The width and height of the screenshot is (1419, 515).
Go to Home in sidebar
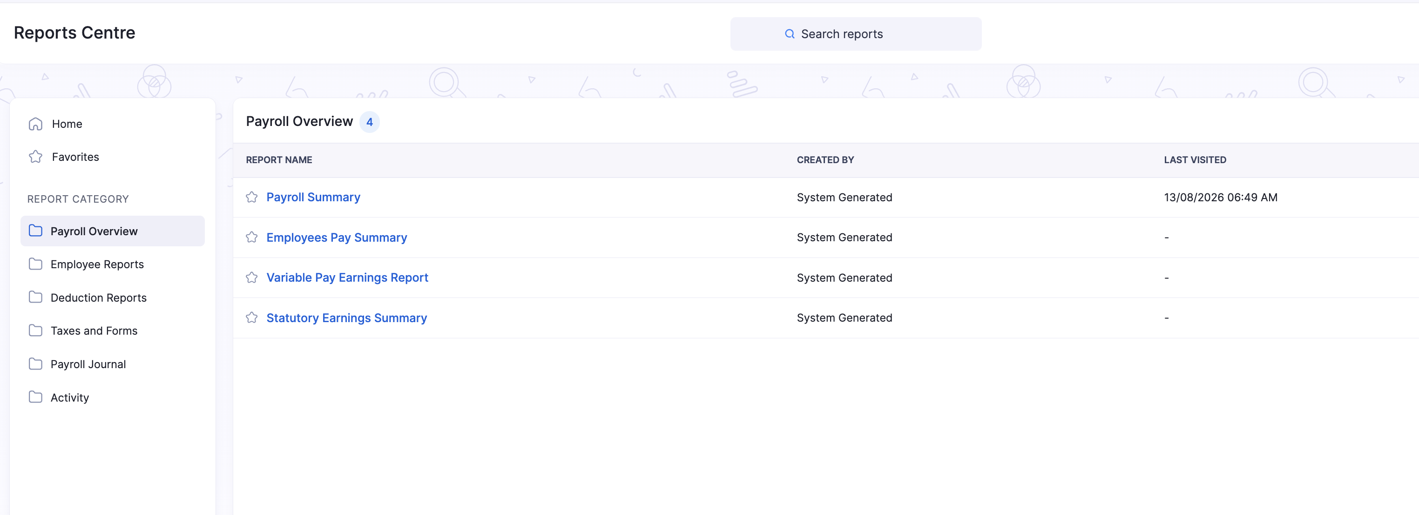point(112,124)
